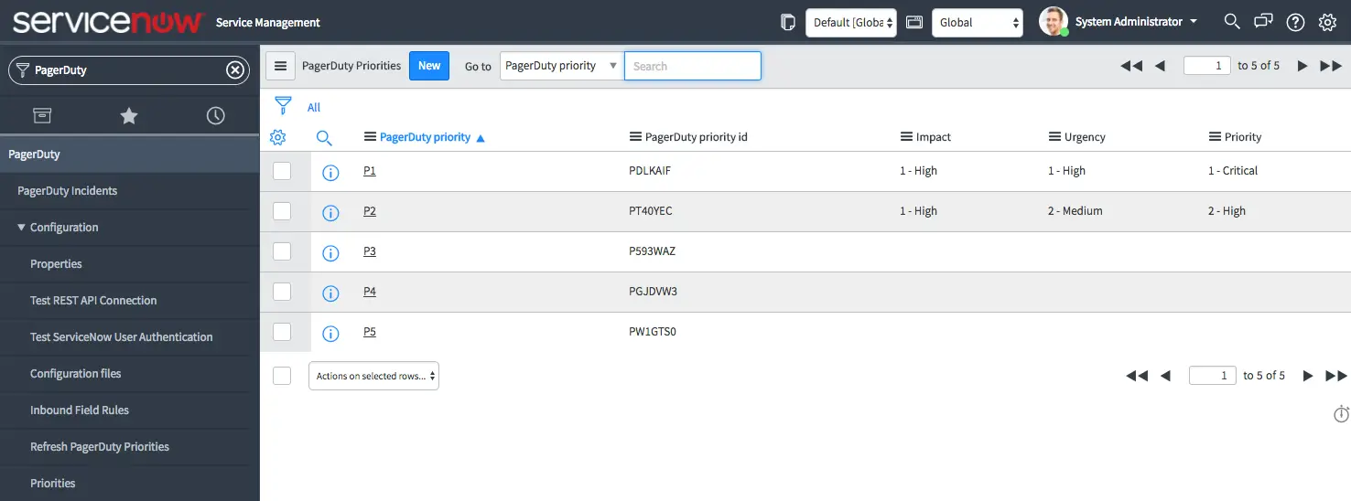Click the All breadcrumb filter link
1351x501 pixels.
coord(314,108)
